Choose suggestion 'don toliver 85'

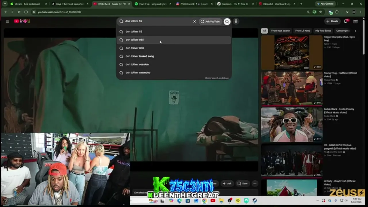click(174, 32)
